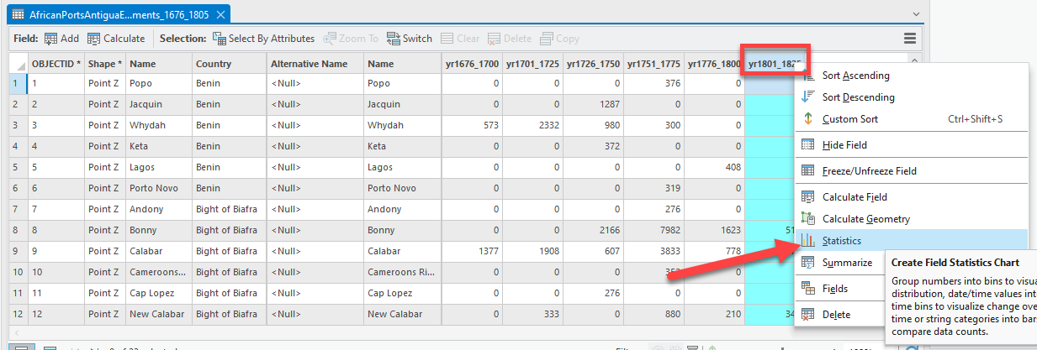The width and height of the screenshot is (1037, 350).
Task: Click the yr1801_1825 column header
Action: coord(774,64)
